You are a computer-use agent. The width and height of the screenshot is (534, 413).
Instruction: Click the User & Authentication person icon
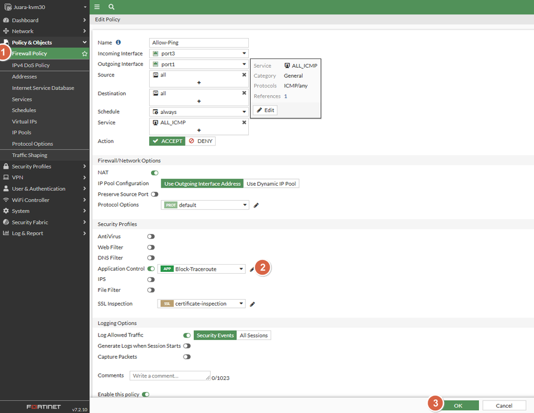pos(6,188)
